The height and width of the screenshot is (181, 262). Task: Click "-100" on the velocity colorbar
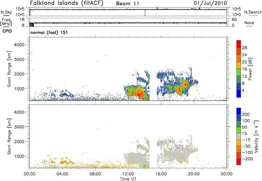pyautogui.click(x=248, y=152)
